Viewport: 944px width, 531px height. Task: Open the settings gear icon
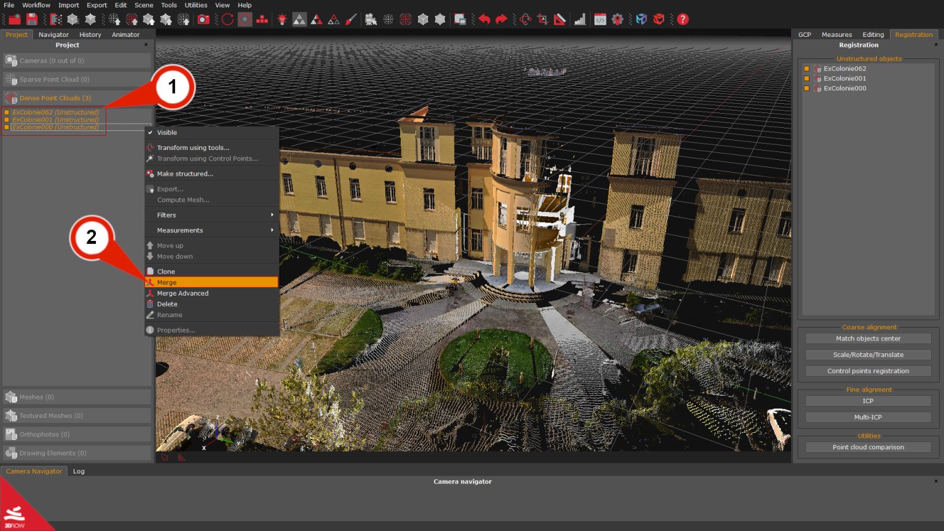pyautogui.click(x=618, y=19)
